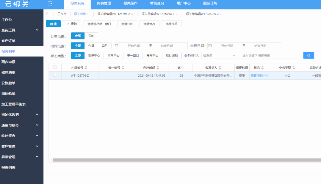
Task: Check the select-all checkbox in table header
Action: pyautogui.click(x=55, y=67)
